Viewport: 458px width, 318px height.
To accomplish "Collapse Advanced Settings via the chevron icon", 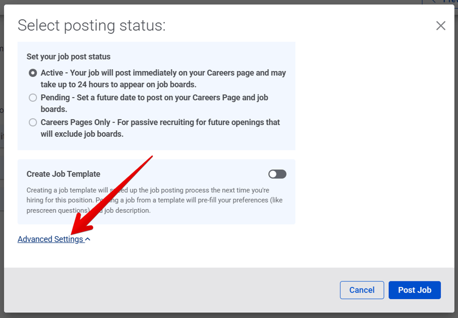I will [x=87, y=239].
